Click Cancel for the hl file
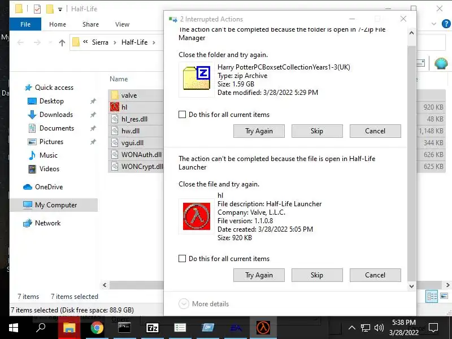 [375, 275]
